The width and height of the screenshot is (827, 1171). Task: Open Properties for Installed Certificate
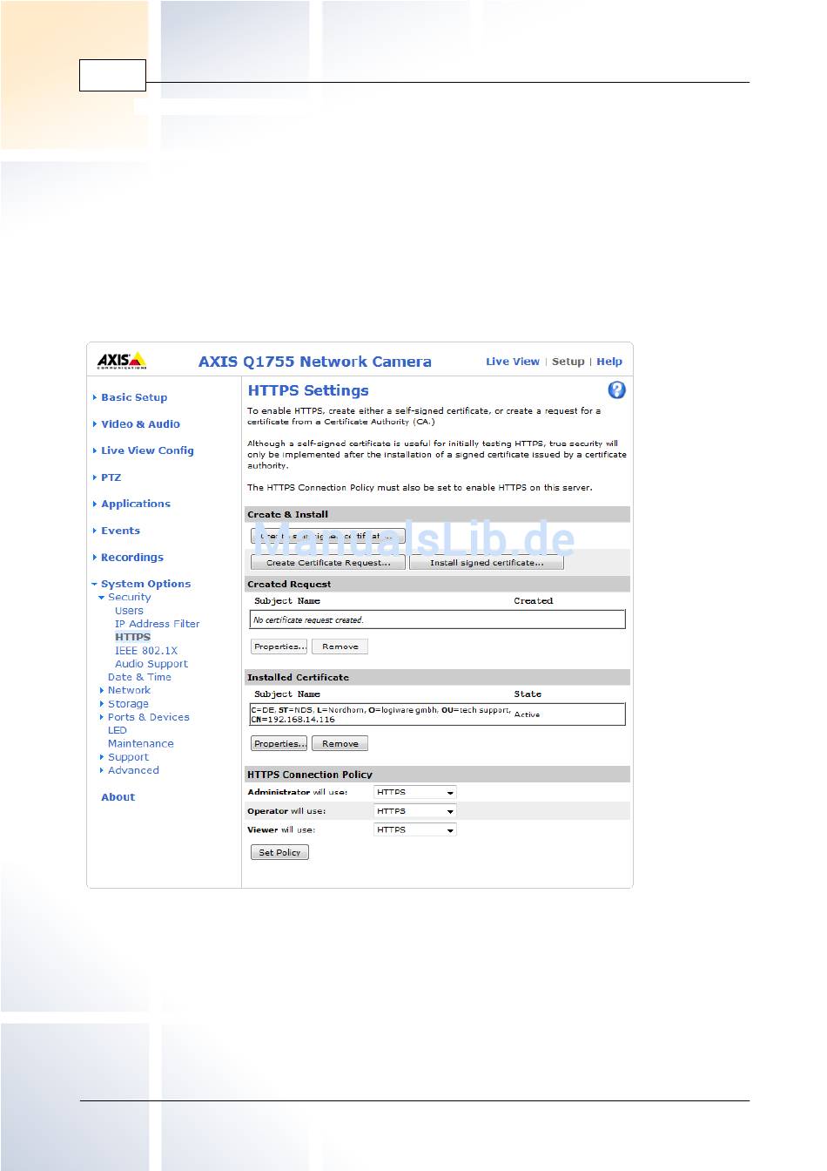(x=279, y=743)
